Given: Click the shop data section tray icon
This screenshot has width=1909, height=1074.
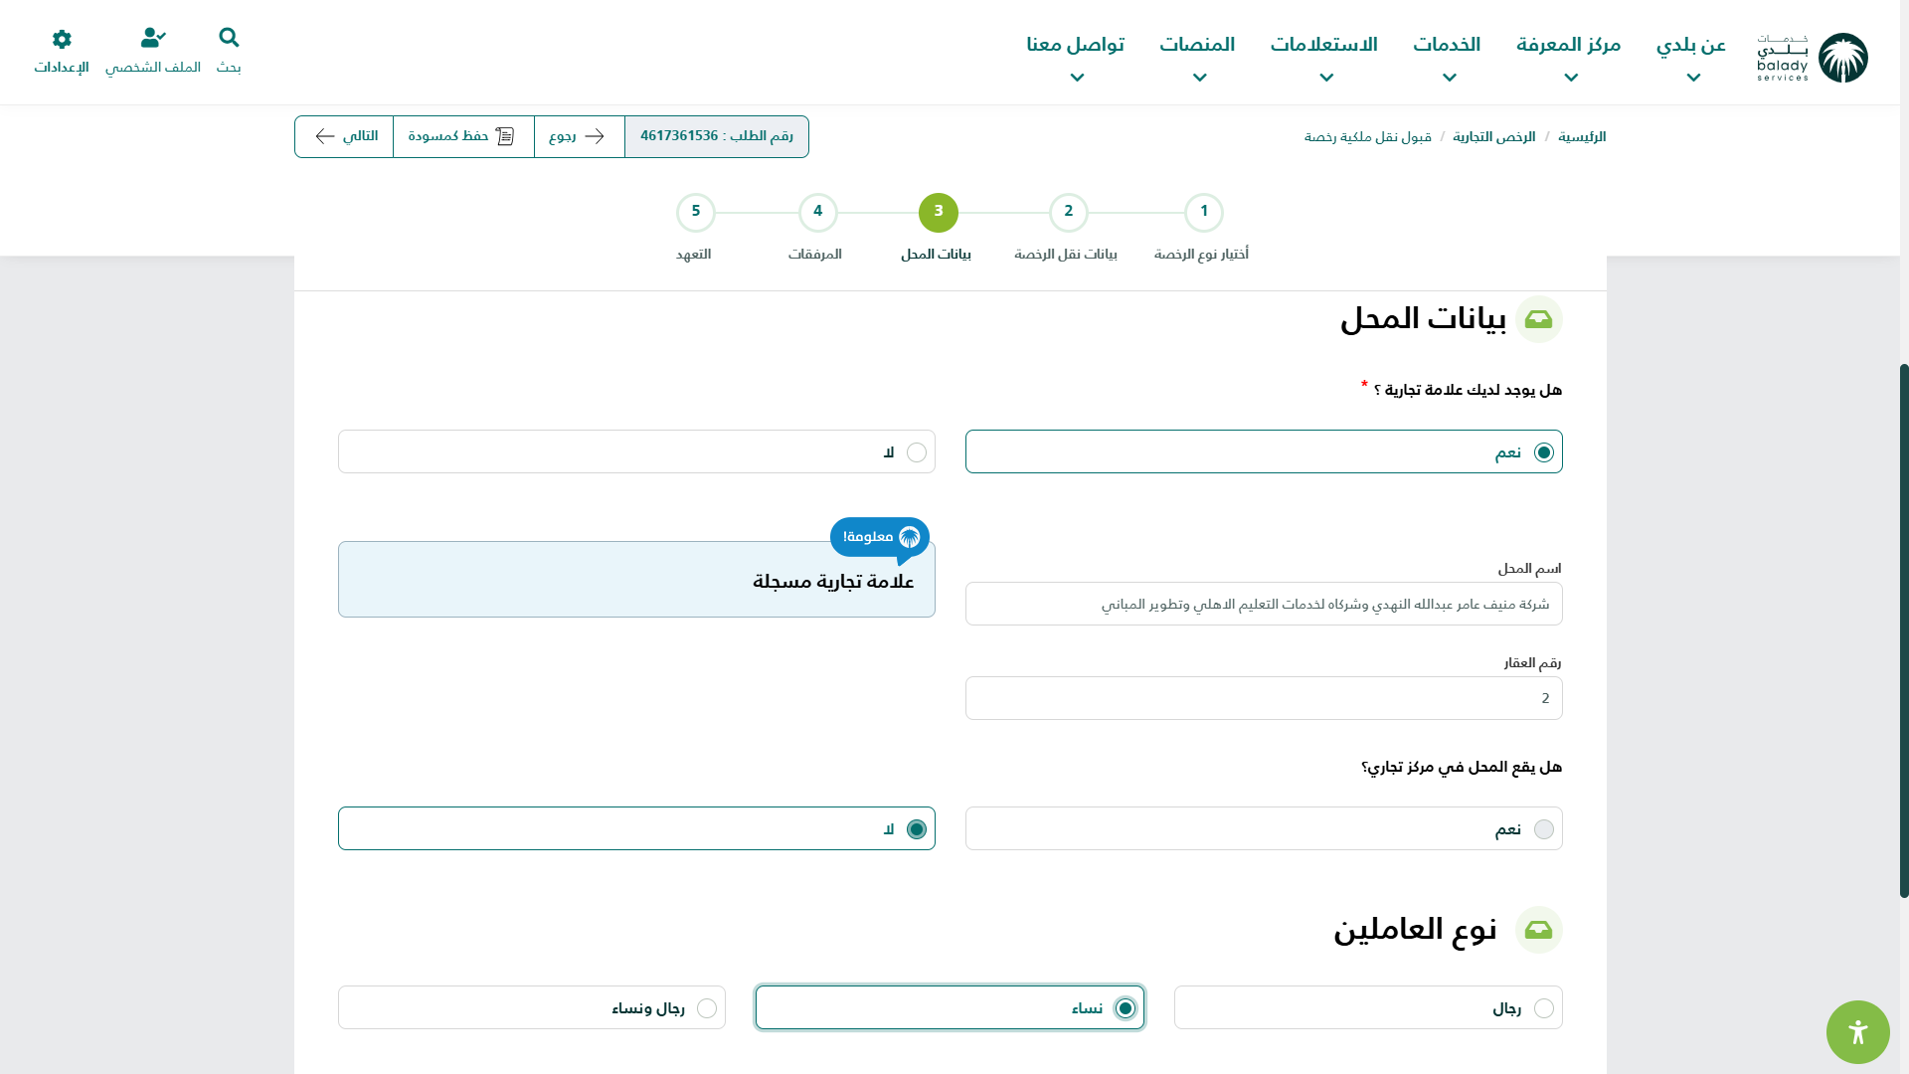Looking at the screenshot, I should pyautogui.click(x=1538, y=319).
